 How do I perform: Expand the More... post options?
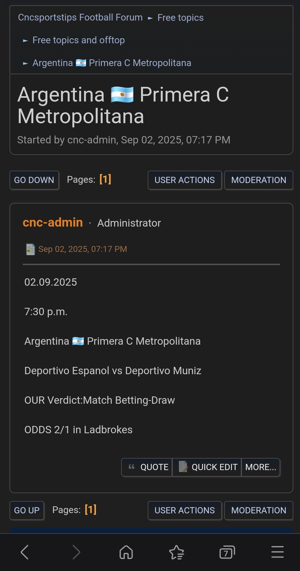[x=260, y=467]
